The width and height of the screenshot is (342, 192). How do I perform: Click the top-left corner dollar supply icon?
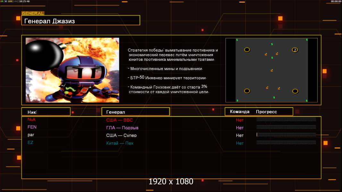point(237,40)
